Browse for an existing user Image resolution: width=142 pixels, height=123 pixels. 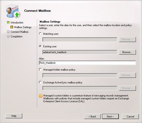pos(127,52)
